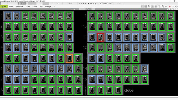This screenshot has height=100, width=178.
Task: Go back with the left arrow icon
Action: tap(173, 6)
